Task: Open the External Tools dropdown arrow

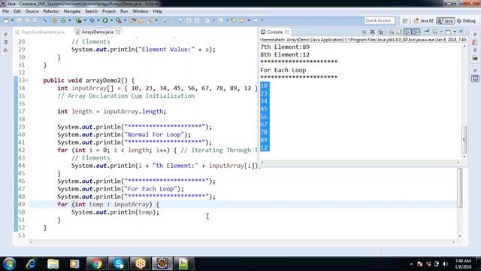Action: 126,20
